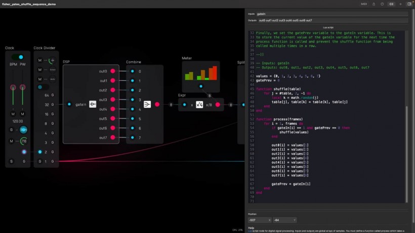
Task: Click the plus icon to add module
Action: coord(400,4)
